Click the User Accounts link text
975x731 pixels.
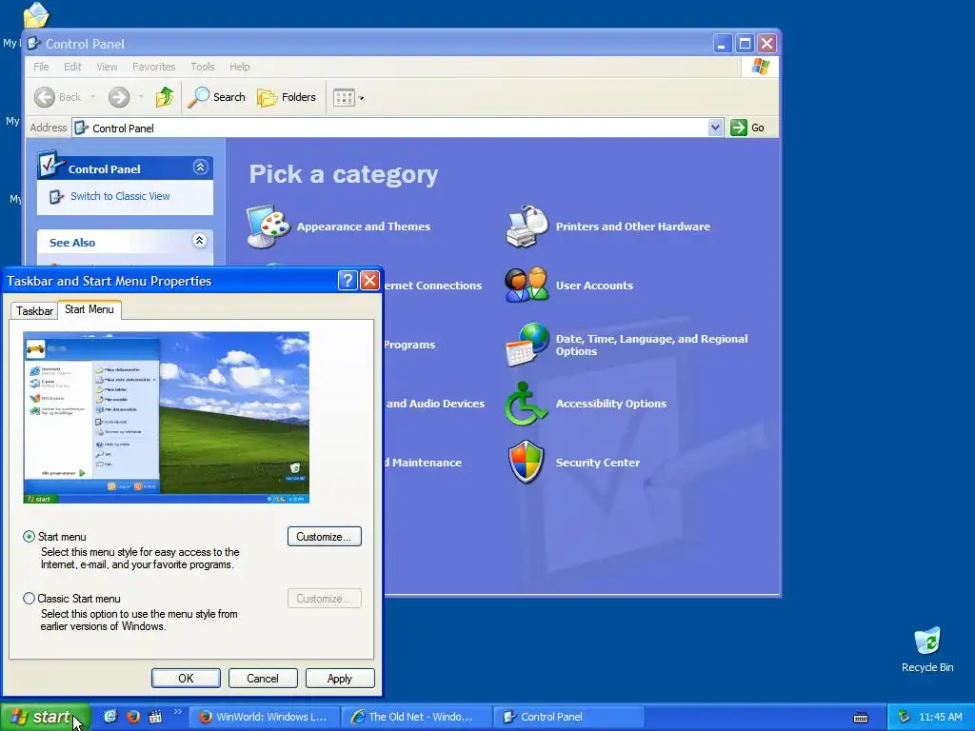tap(594, 286)
